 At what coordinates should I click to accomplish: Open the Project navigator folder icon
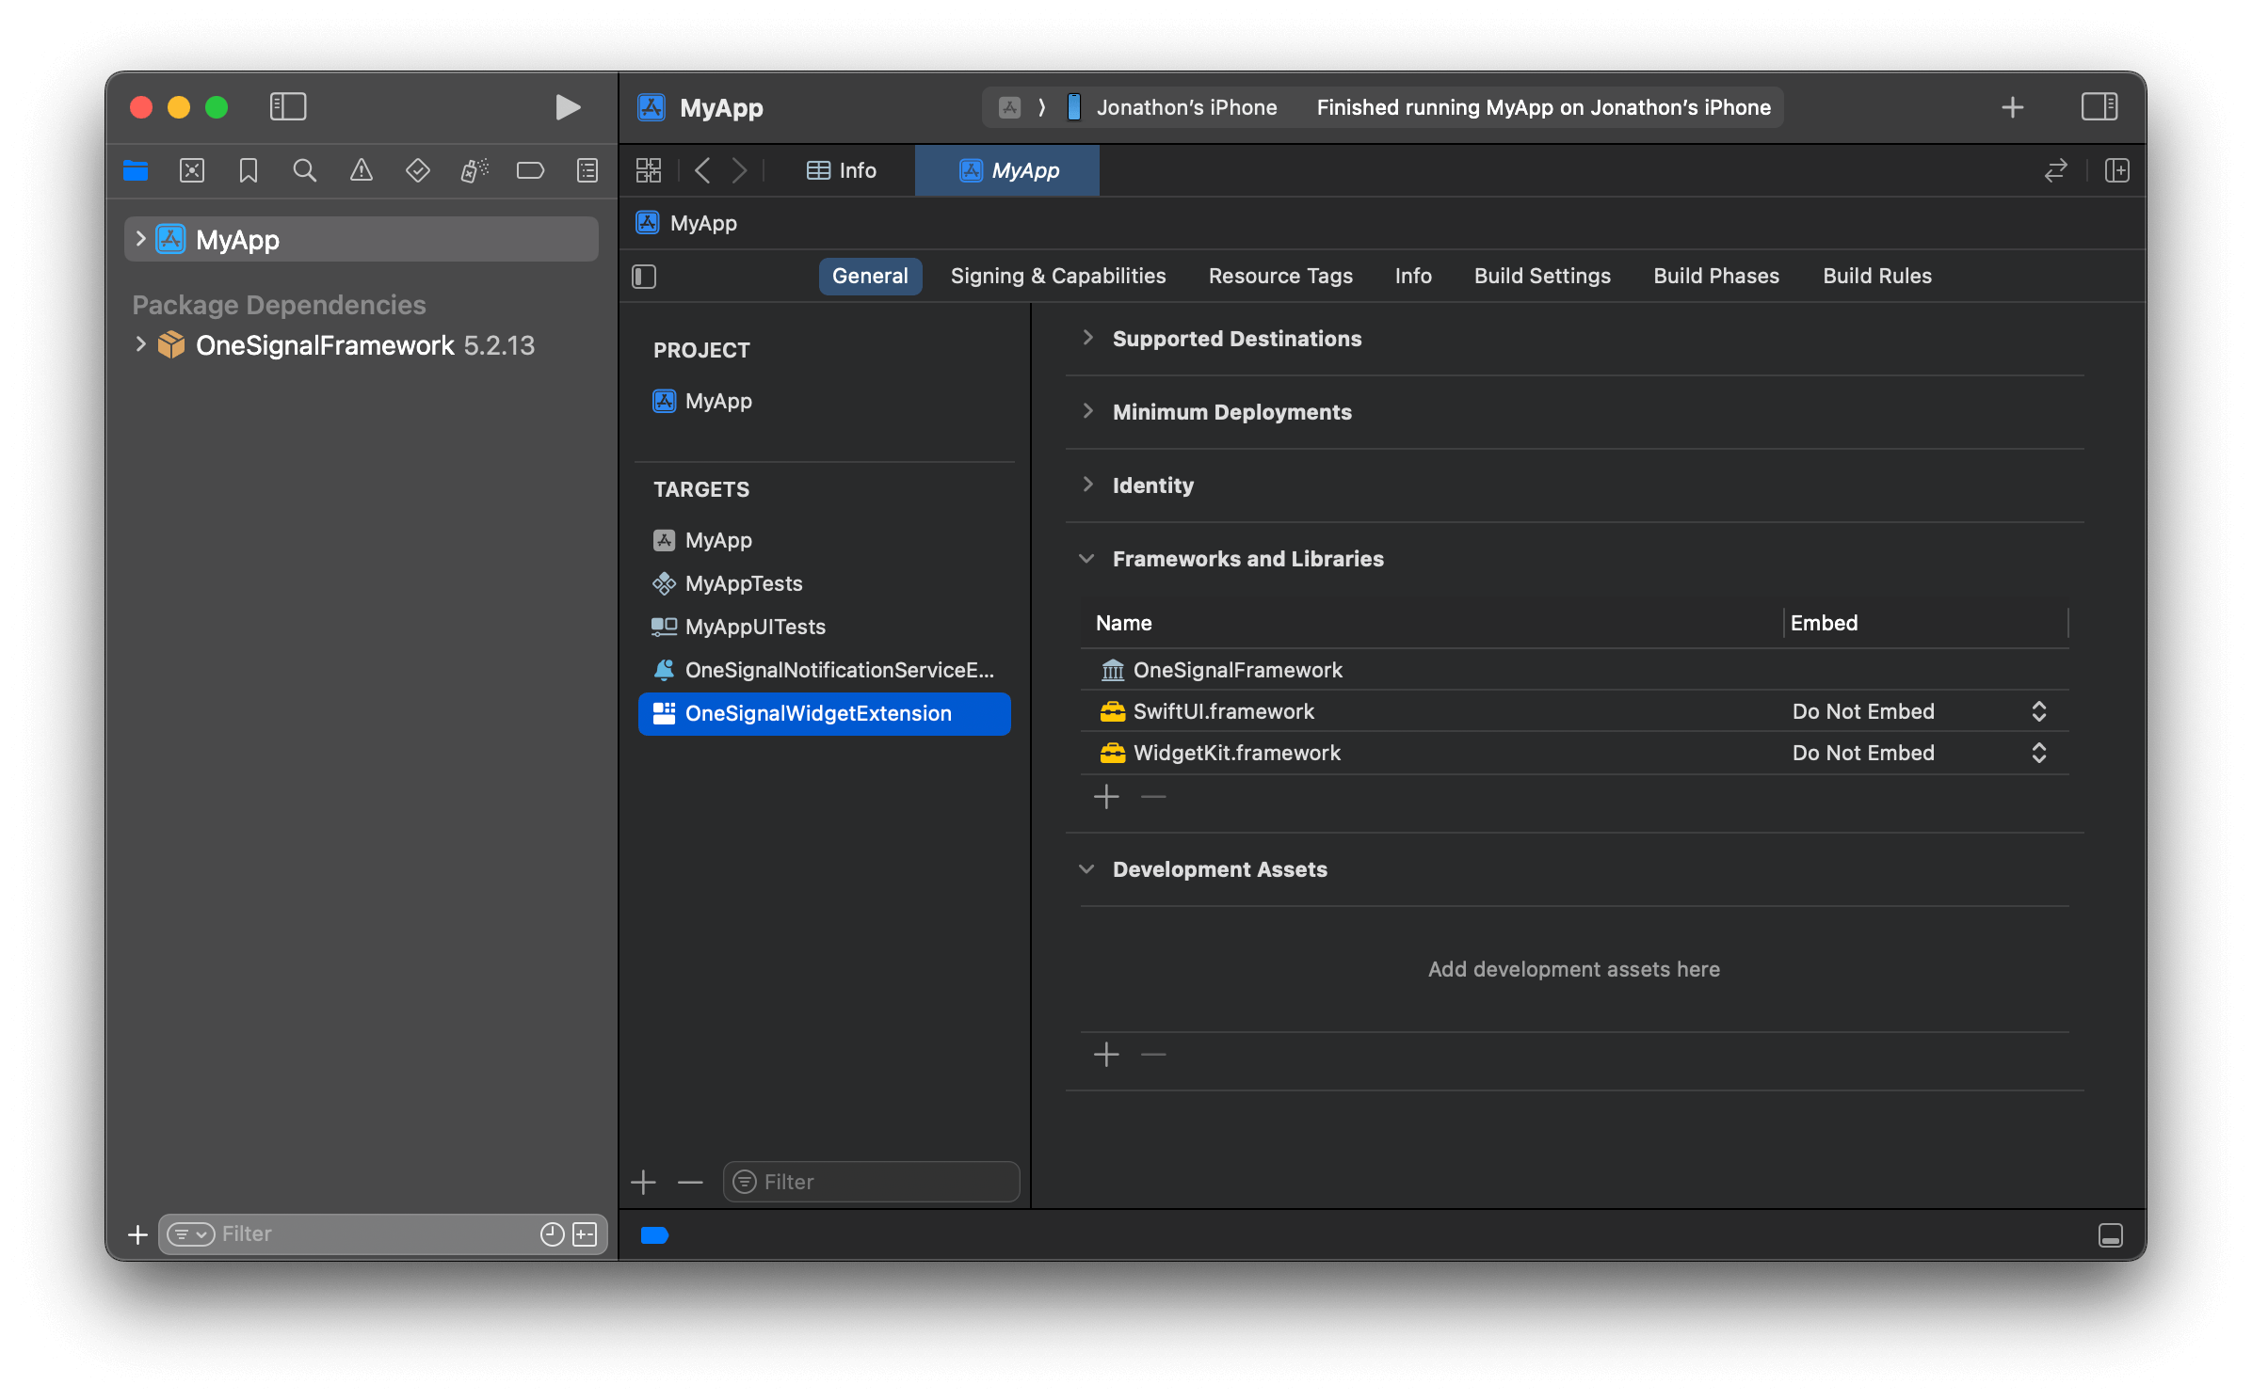tap(136, 170)
